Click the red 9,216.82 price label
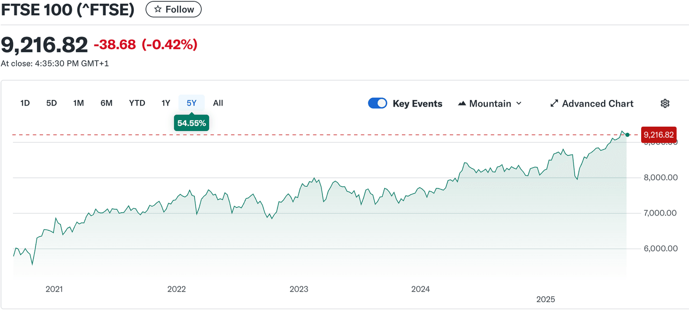 pyautogui.click(x=658, y=135)
